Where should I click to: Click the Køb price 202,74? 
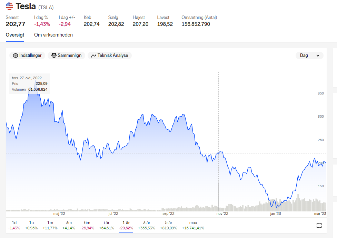pyautogui.click(x=91, y=24)
